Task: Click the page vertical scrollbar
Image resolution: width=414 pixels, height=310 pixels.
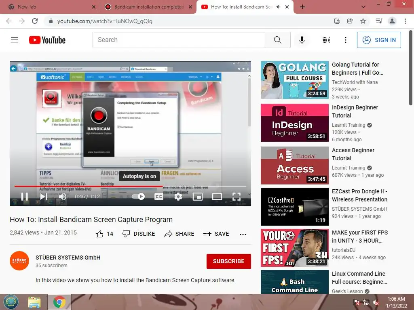Action: click(x=411, y=68)
